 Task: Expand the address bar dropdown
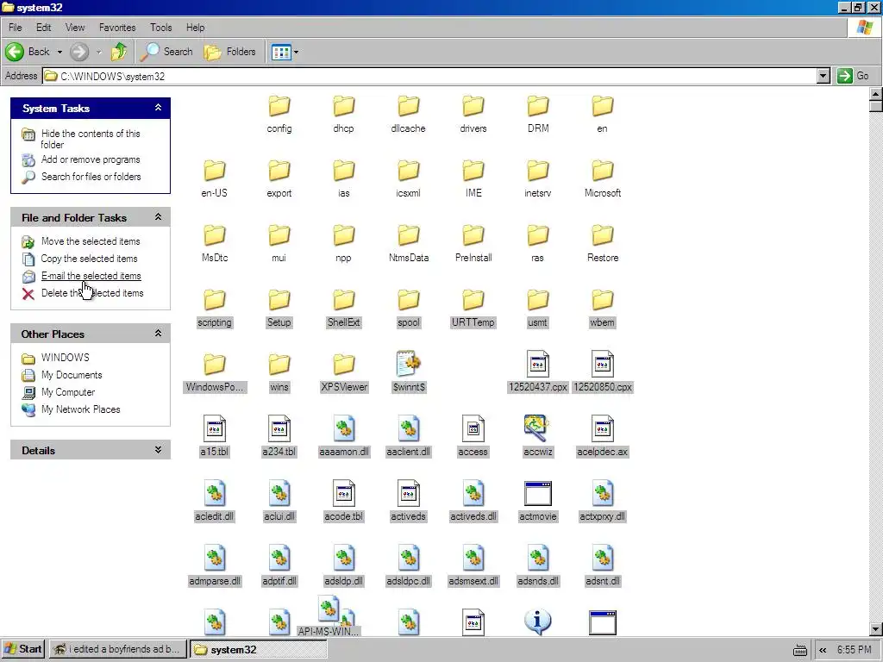coord(824,76)
